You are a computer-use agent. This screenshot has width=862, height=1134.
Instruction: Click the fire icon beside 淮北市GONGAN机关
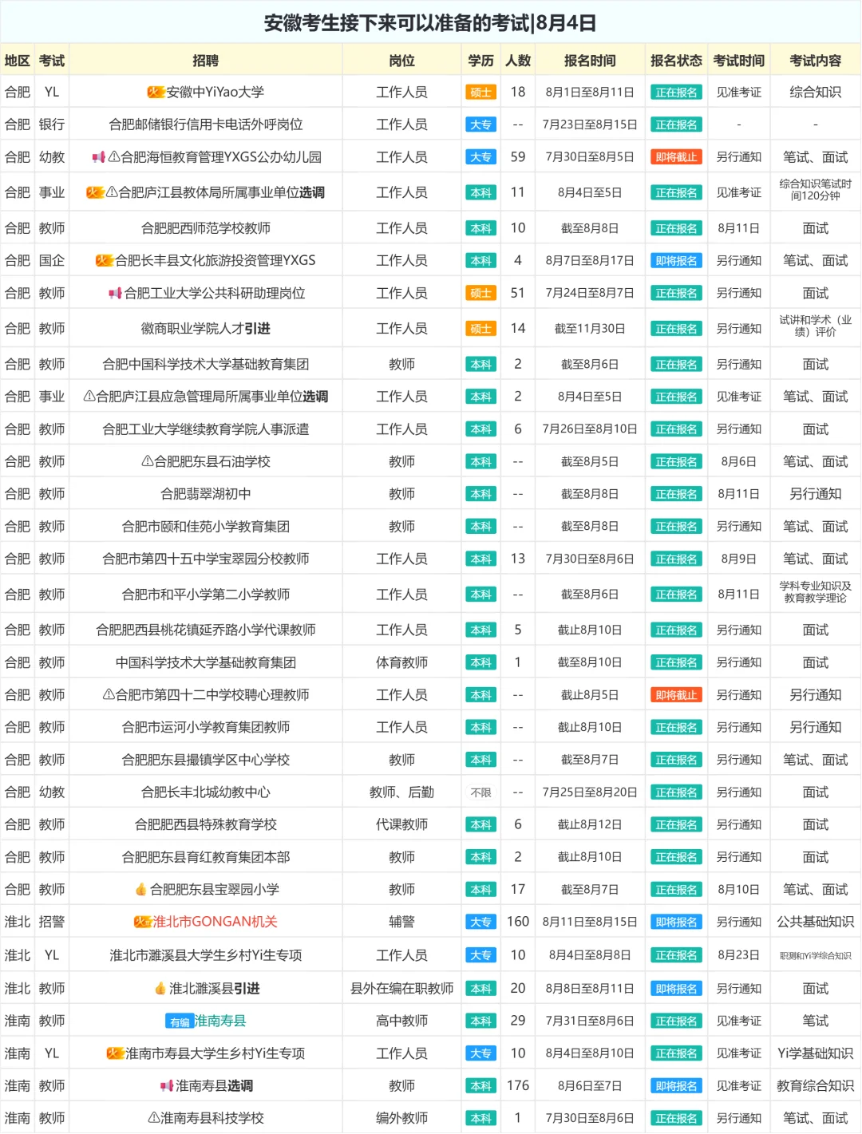[143, 922]
